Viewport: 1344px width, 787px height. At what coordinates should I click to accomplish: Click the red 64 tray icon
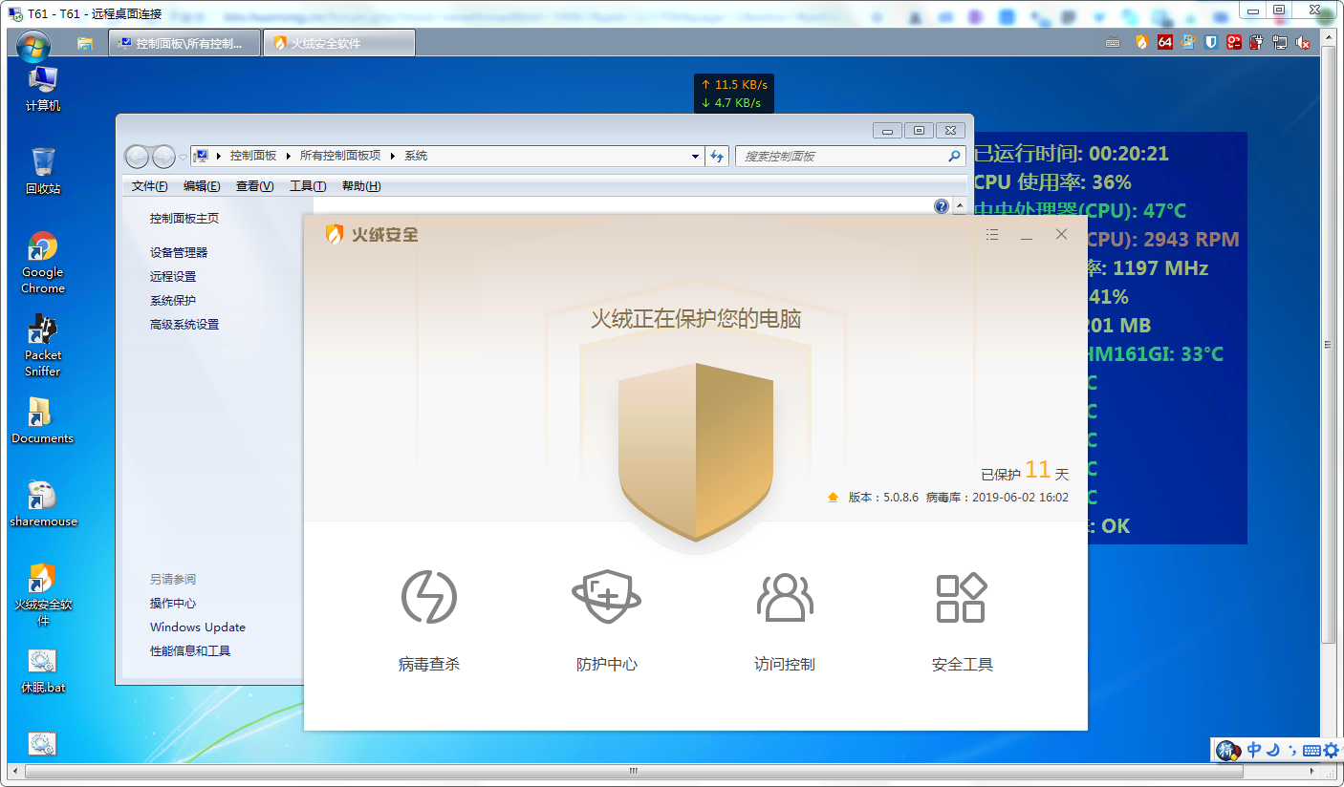point(1164,42)
